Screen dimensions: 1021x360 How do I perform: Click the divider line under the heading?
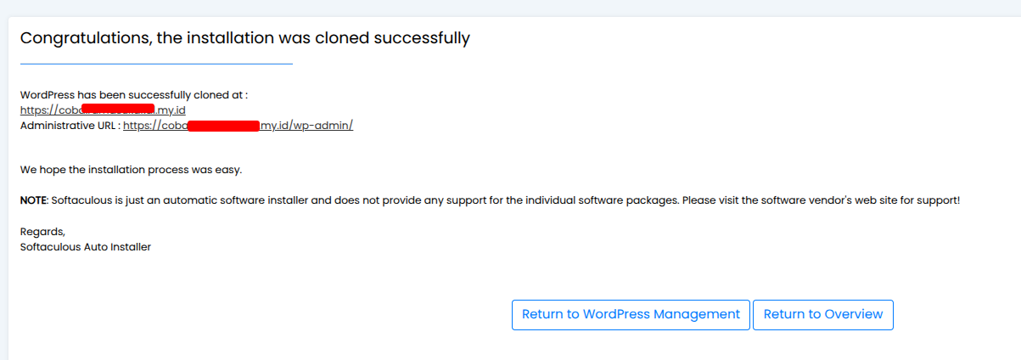pyautogui.click(x=156, y=64)
